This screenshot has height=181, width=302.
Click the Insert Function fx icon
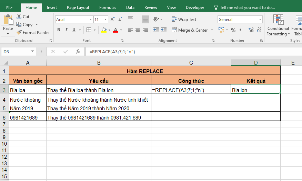(x=78, y=52)
